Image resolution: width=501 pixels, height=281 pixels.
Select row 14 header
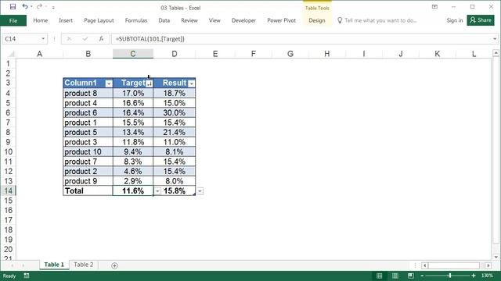click(x=8, y=190)
